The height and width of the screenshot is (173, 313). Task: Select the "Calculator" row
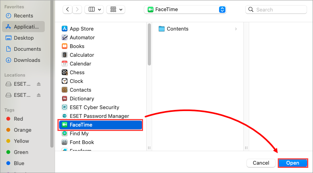tap(100, 55)
